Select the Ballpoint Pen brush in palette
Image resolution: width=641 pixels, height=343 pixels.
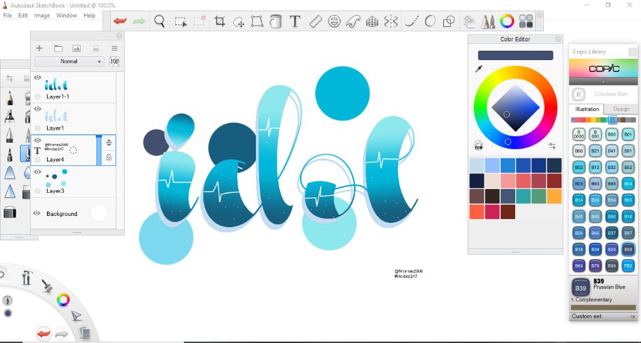point(9,154)
